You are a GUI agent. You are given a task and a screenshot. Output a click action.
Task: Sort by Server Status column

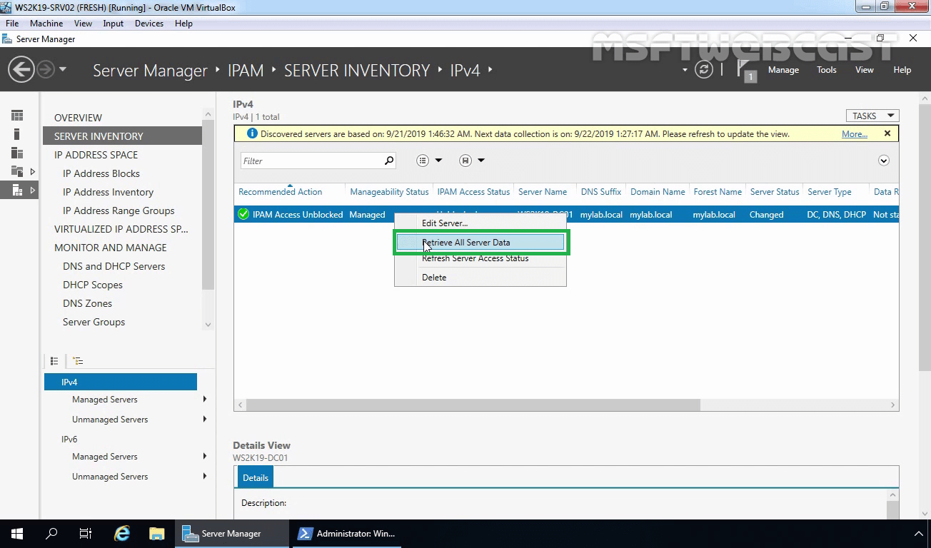click(x=775, y=191)
